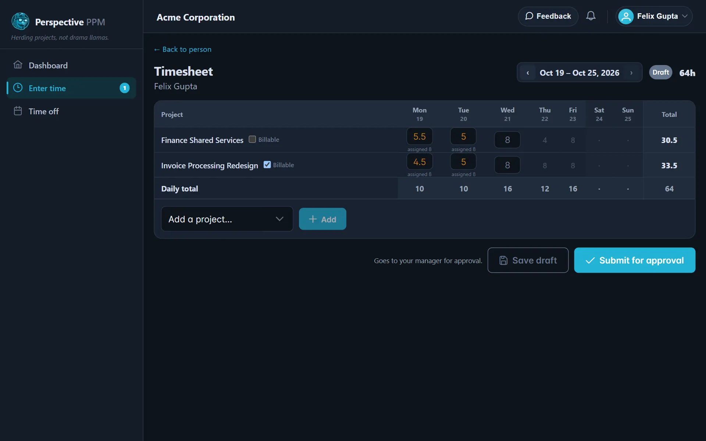The width and height of the screenshot is (706, 441).
Task: Edit Tuesday hours for Finance Shared Services
Action: click(463, 136)
